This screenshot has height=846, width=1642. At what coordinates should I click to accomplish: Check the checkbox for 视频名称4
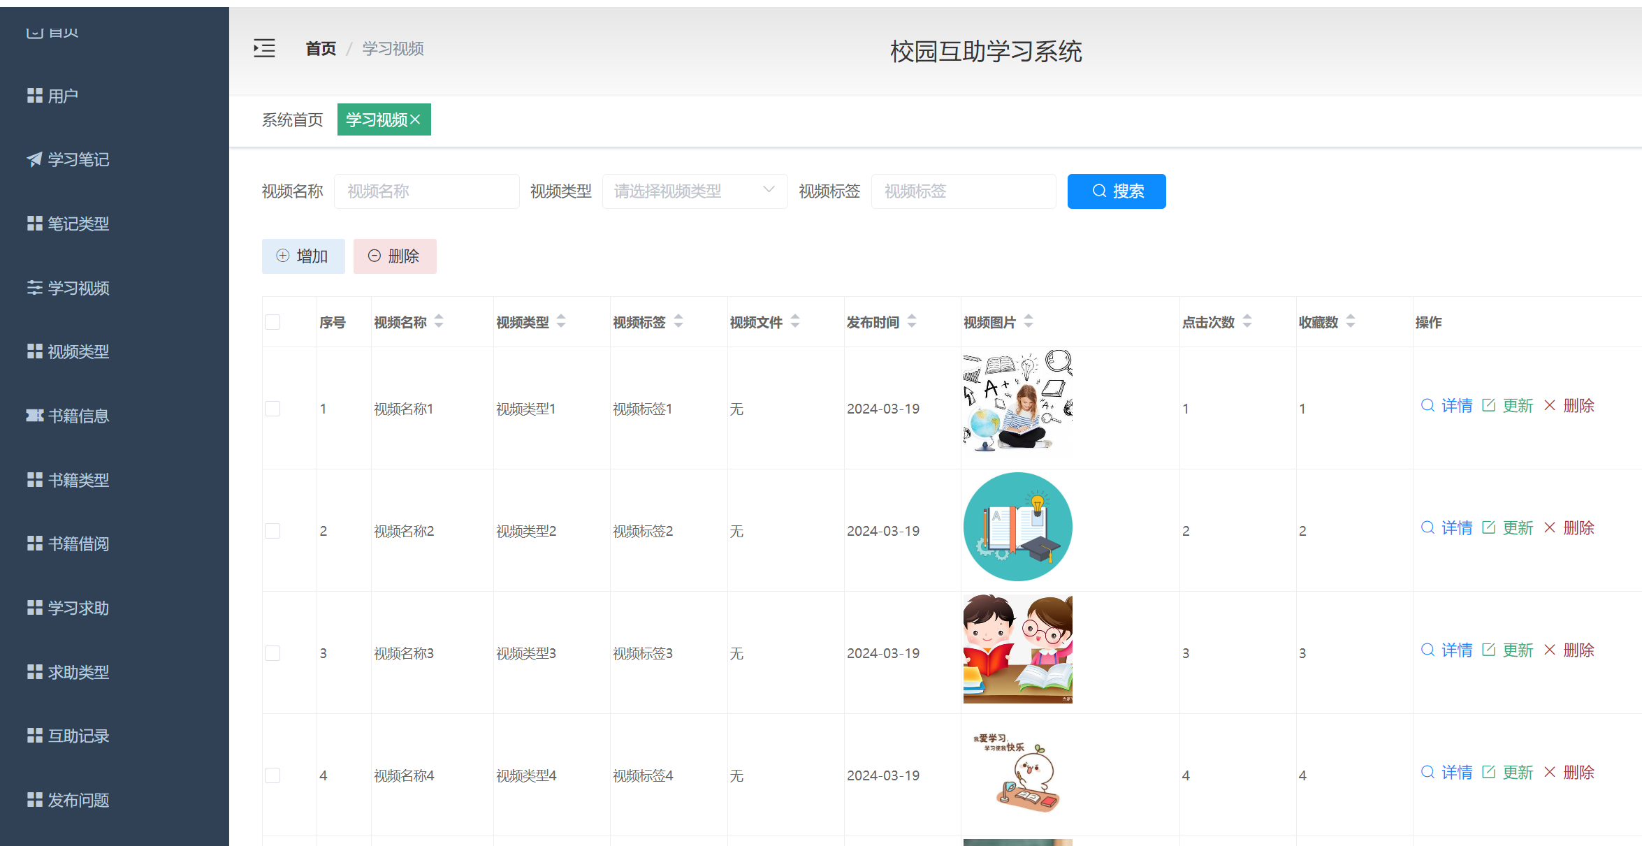tap(273, 775)
